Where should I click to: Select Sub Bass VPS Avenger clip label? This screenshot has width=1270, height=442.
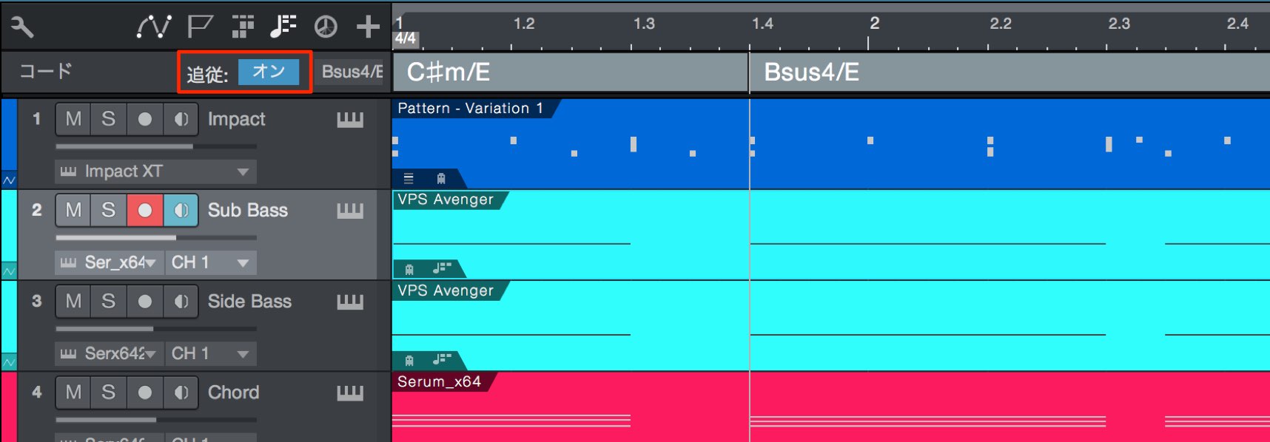[x=445, y=200]
